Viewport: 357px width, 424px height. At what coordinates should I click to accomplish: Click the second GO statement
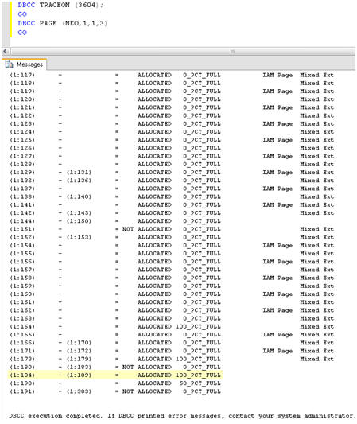[22, 33]
